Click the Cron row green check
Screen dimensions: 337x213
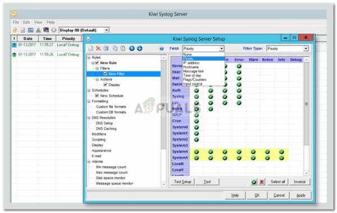tap(197, 121)
